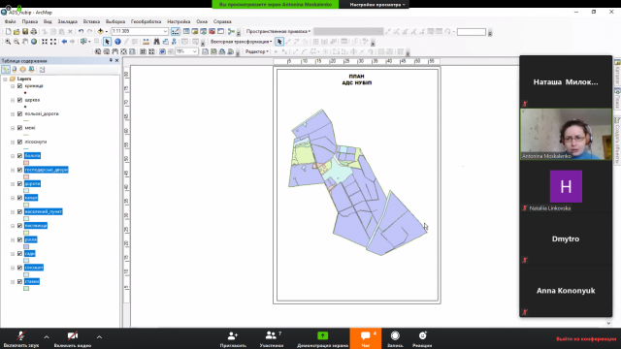Open the Геообработка menu

coord(146,21)
